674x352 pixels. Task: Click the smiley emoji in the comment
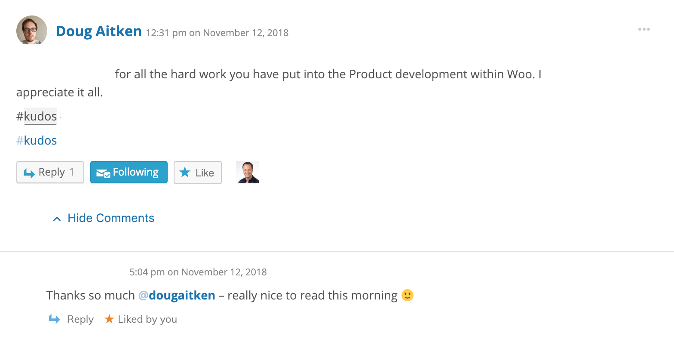point(407,295)
